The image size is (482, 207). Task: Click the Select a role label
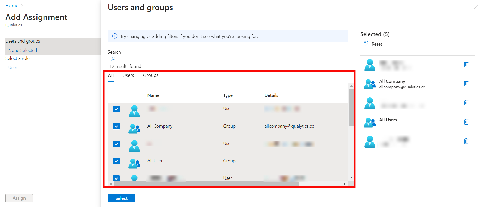click(x=17, y=58)
